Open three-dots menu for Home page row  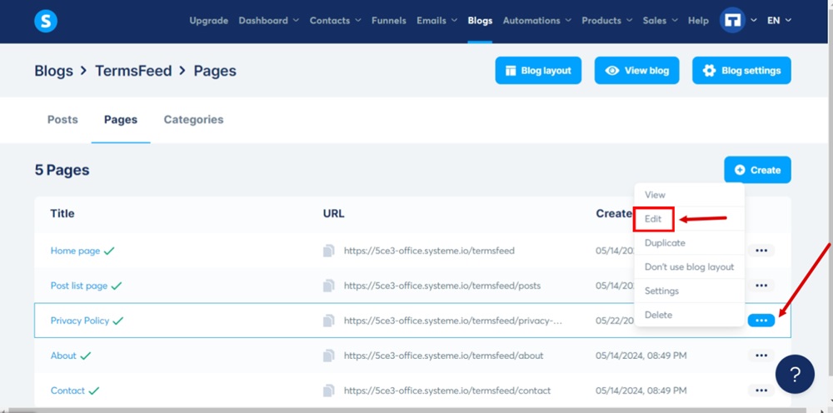pyautogui.click(x=761, y=251)
